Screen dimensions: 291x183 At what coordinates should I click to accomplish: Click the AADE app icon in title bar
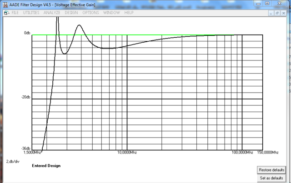[x=5, y=4]
